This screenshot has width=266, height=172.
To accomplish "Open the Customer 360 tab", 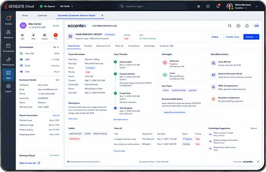I will pyautogui.click(x=166, y=46).
